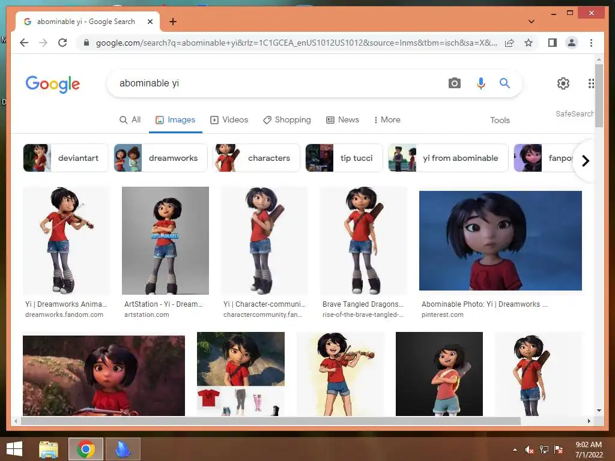Click Chrome icon in taskbar
615x461 pixels.
(85, 449)
